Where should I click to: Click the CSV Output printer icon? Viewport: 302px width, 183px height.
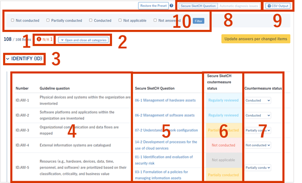click(269, 6)
